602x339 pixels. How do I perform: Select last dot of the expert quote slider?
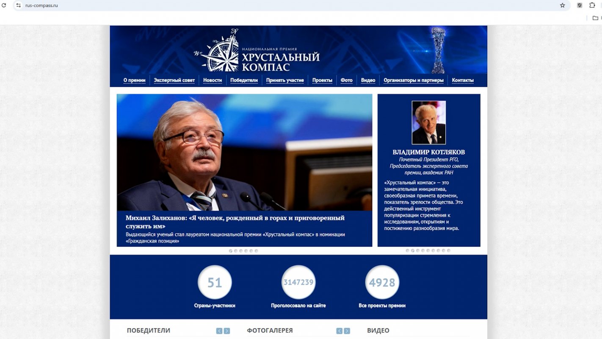[449, 250]
